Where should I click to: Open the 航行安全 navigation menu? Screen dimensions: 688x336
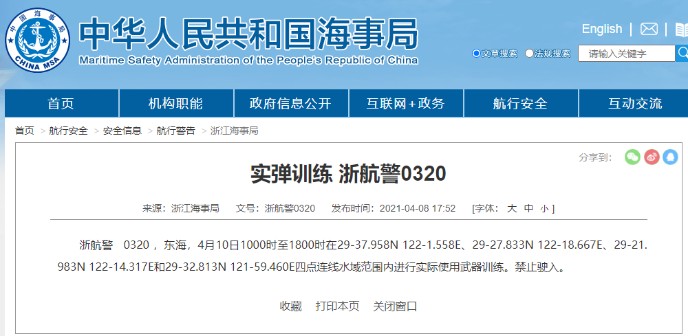(x=521, y=103)
